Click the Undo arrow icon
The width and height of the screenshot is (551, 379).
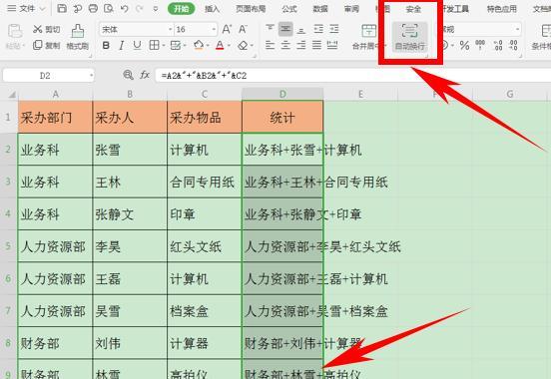pyautogui.click(x=124, y=8)
